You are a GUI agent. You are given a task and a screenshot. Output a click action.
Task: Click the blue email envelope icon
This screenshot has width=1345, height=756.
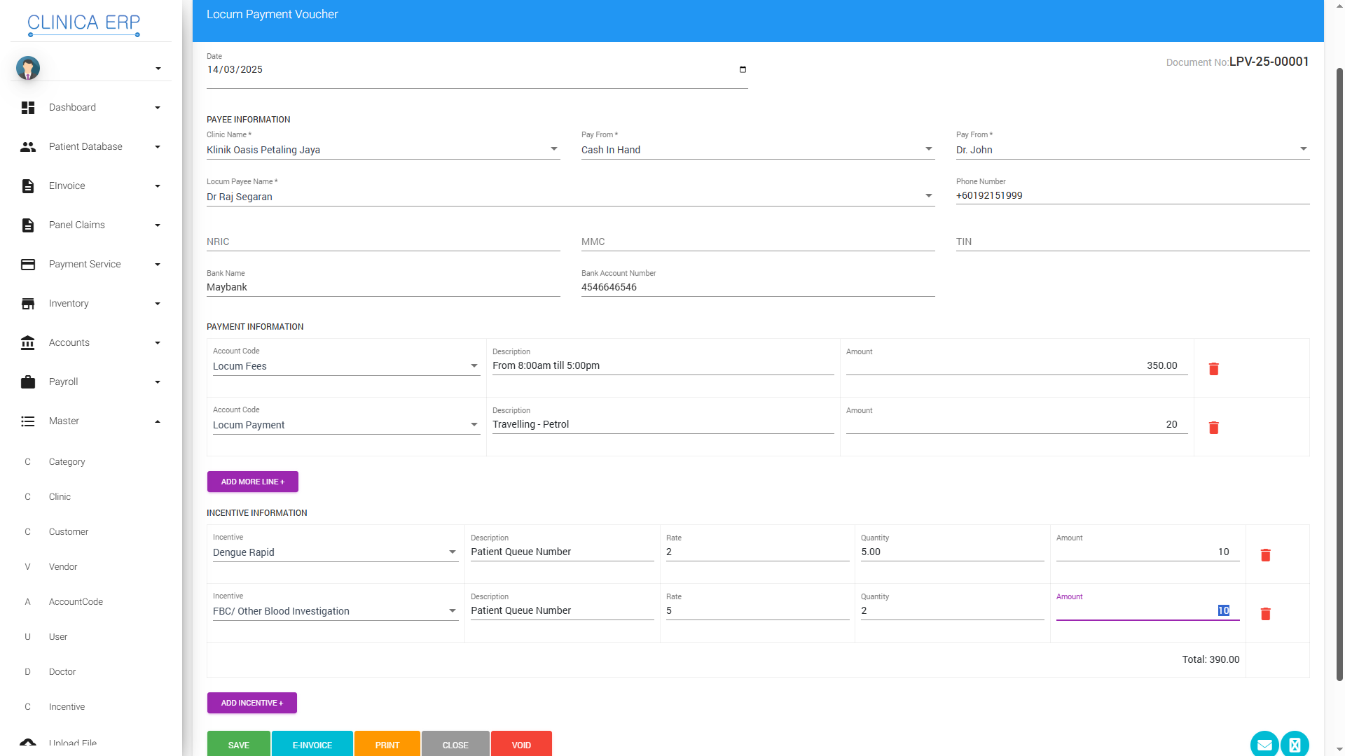(x=1264, y=744)
